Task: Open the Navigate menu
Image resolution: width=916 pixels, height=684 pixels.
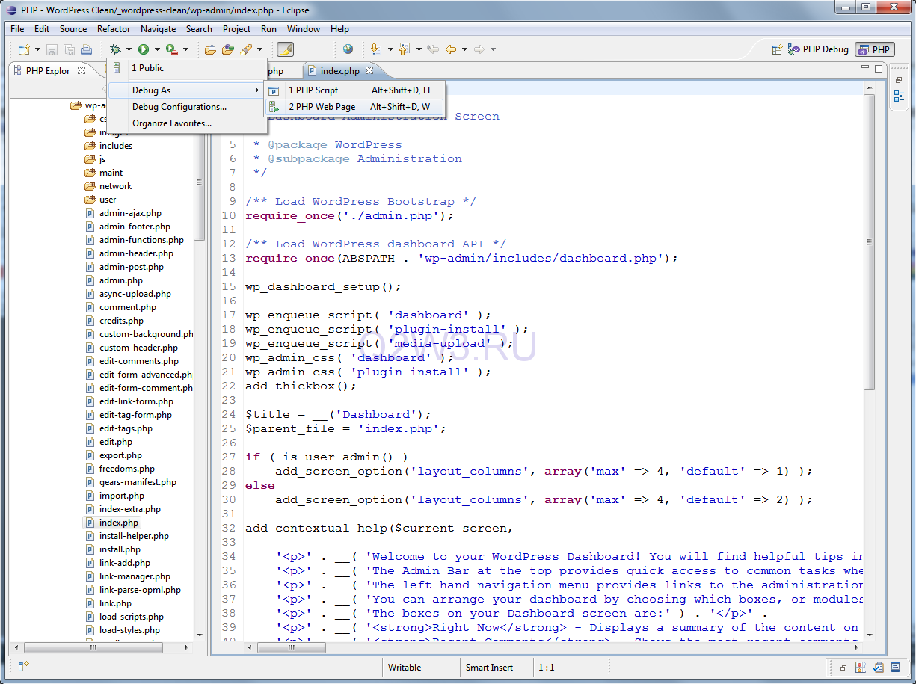Action: (x=158, y=29)
